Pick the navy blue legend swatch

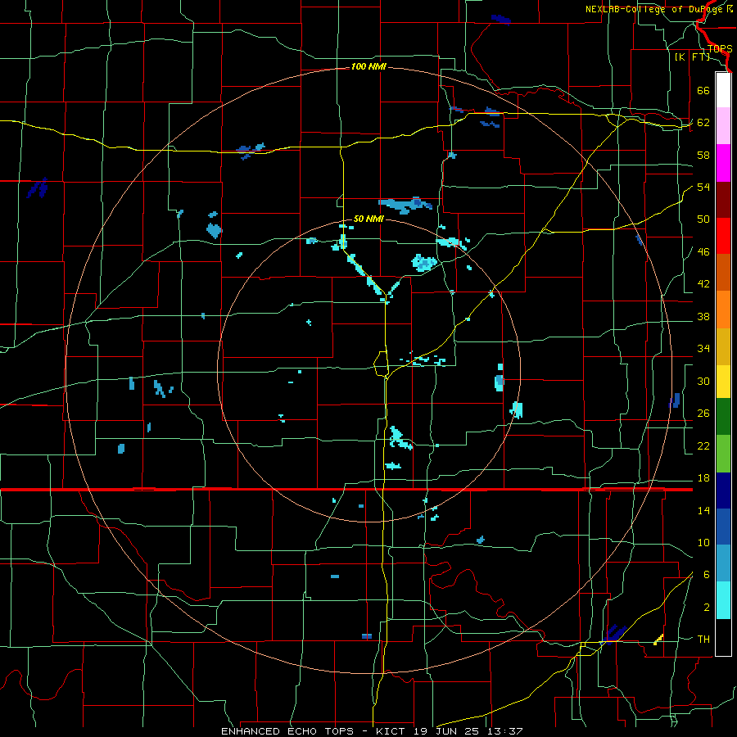[x=723, y=491]
